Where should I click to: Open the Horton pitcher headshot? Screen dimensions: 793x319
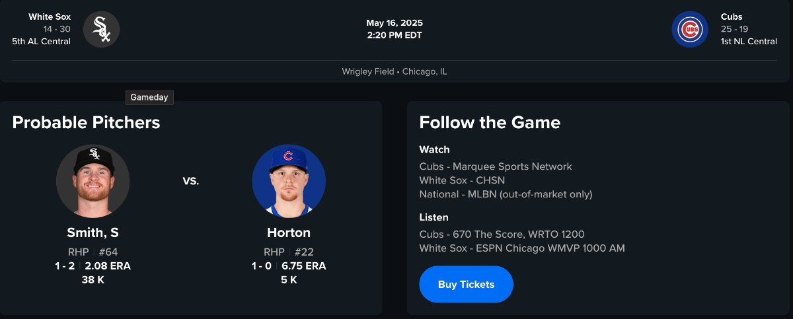click(x=289, y=181)
